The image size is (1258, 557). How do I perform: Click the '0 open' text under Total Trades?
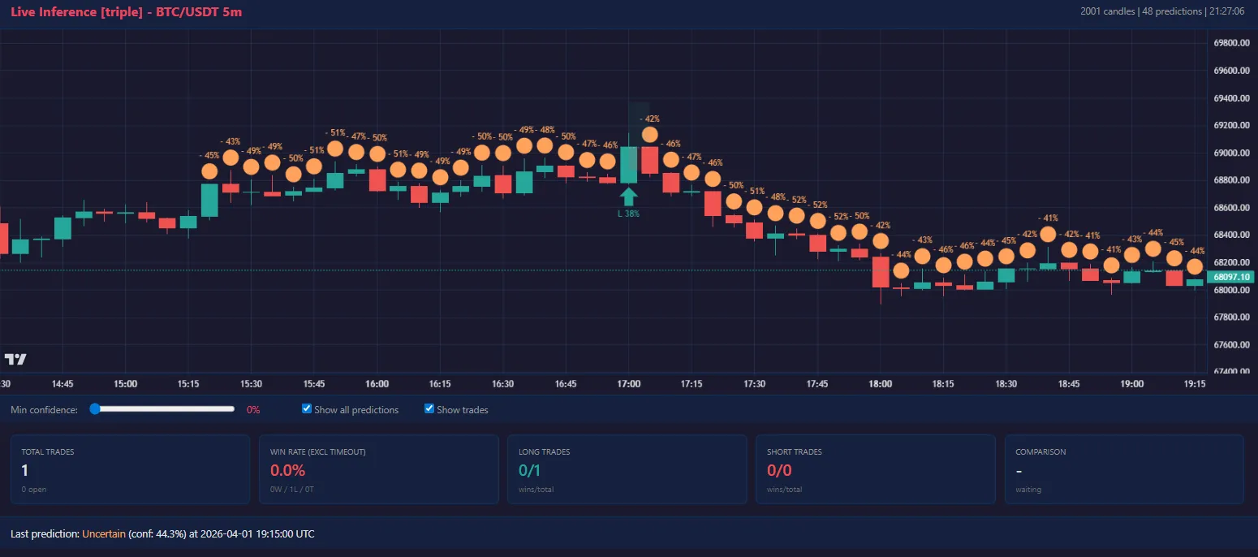tap(35, 490)
